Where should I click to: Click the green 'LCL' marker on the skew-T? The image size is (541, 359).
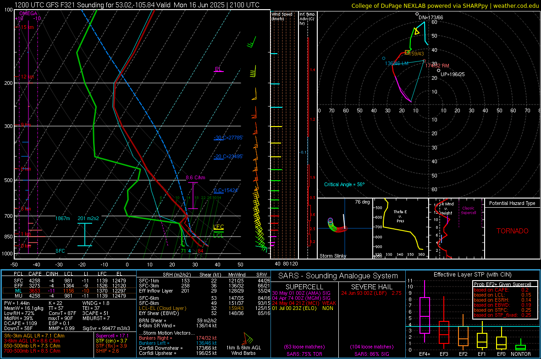point(218,235)
